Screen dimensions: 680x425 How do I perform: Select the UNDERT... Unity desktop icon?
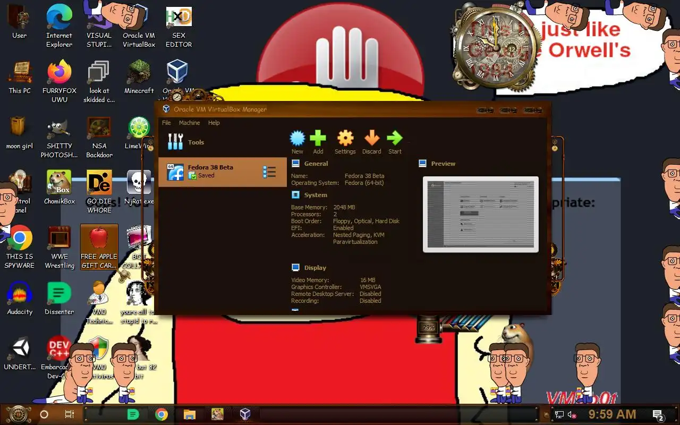point(20,353)
